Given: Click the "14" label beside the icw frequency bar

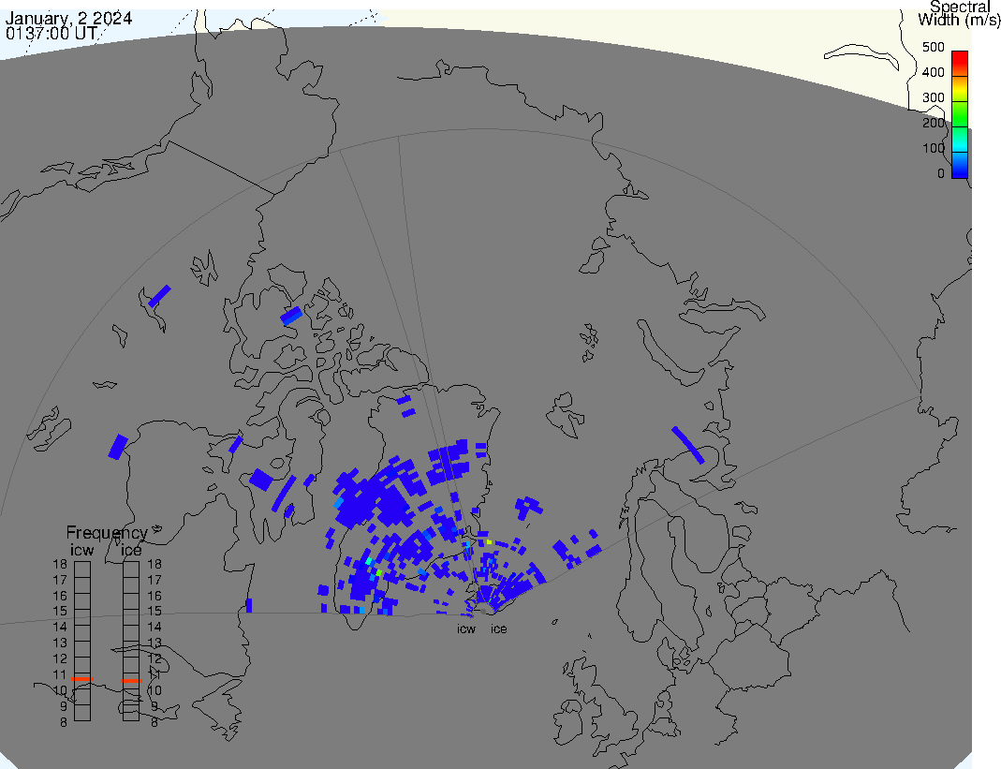Looking at the screenshot, I should (60, 628).
